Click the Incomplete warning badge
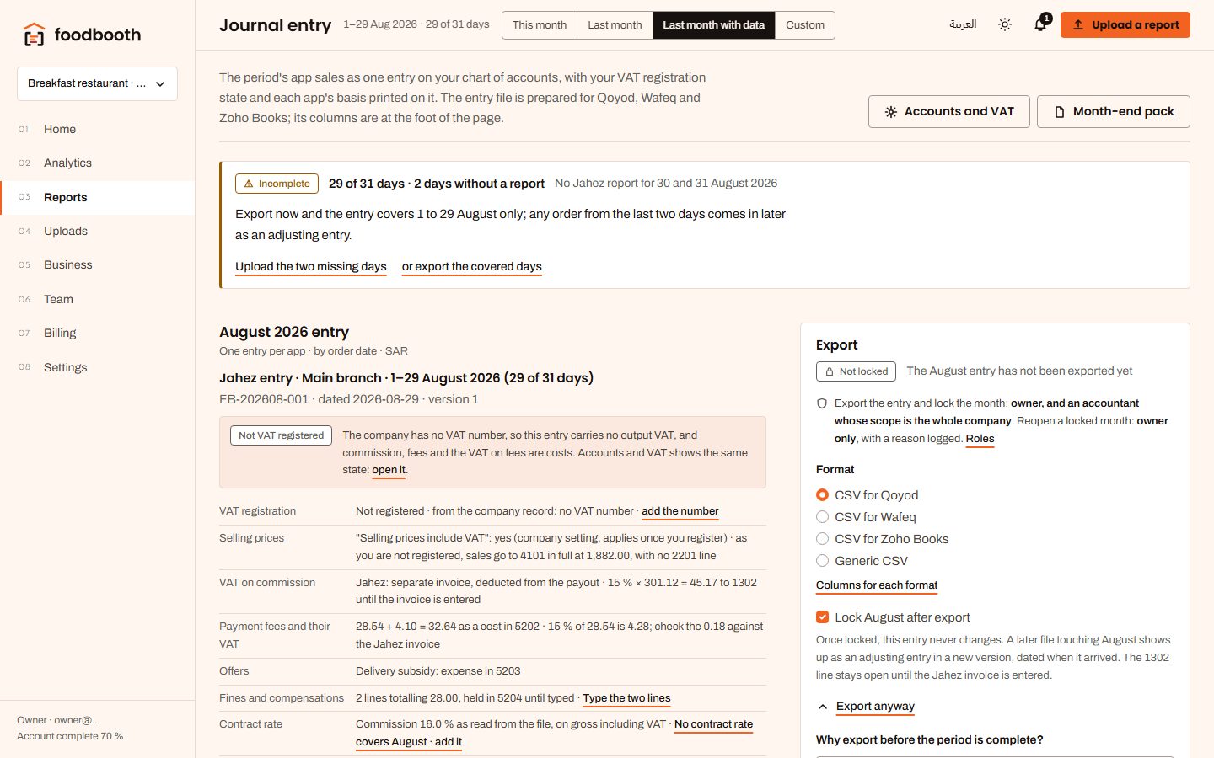Viewport: 1214px width, 758px height. [x=277, y=184]
